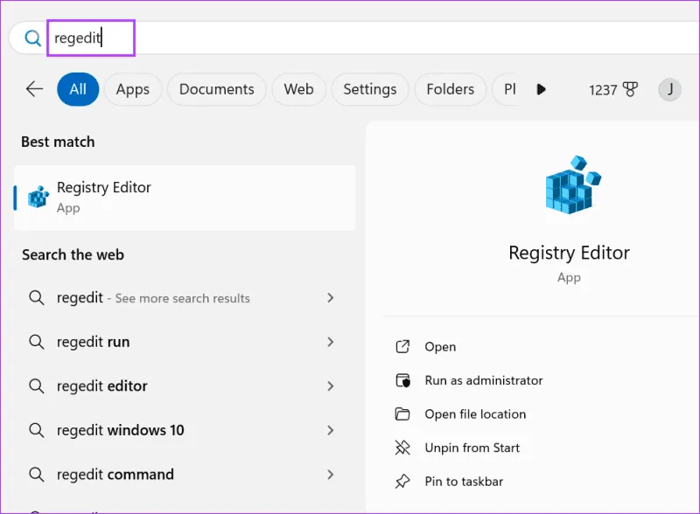Click the Open file location folder icon

[x=402, y=414]
